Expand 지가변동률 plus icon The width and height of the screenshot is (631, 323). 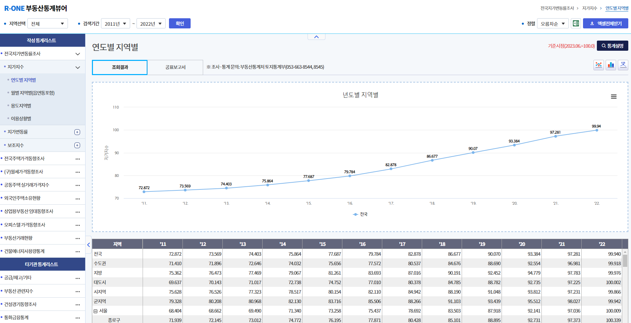pyautogui.click(x=77, y=132)
